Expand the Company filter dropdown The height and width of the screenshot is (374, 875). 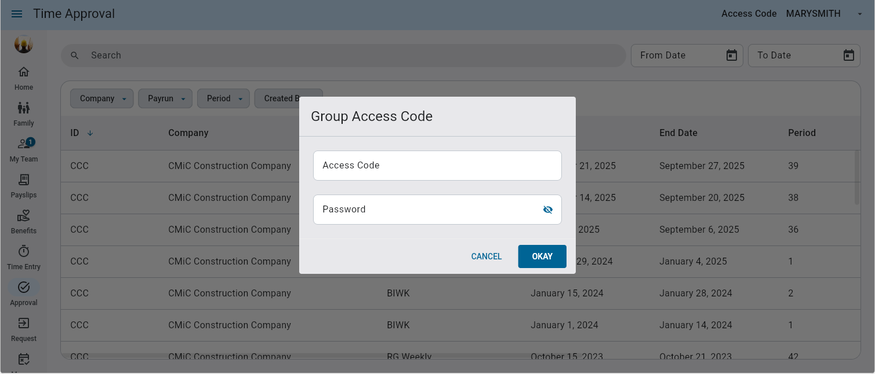102,98
